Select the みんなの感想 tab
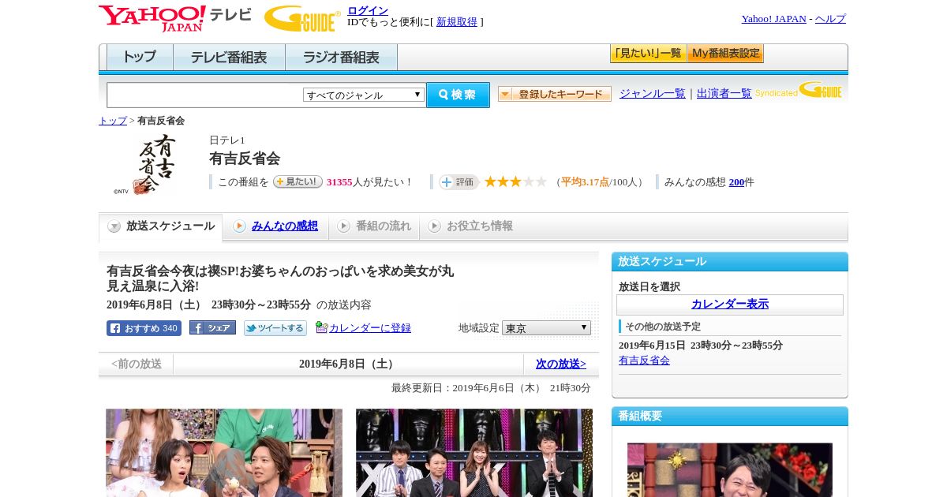Image resolution: width=947 pixels, height=497 pixels. tap(276, 226)
